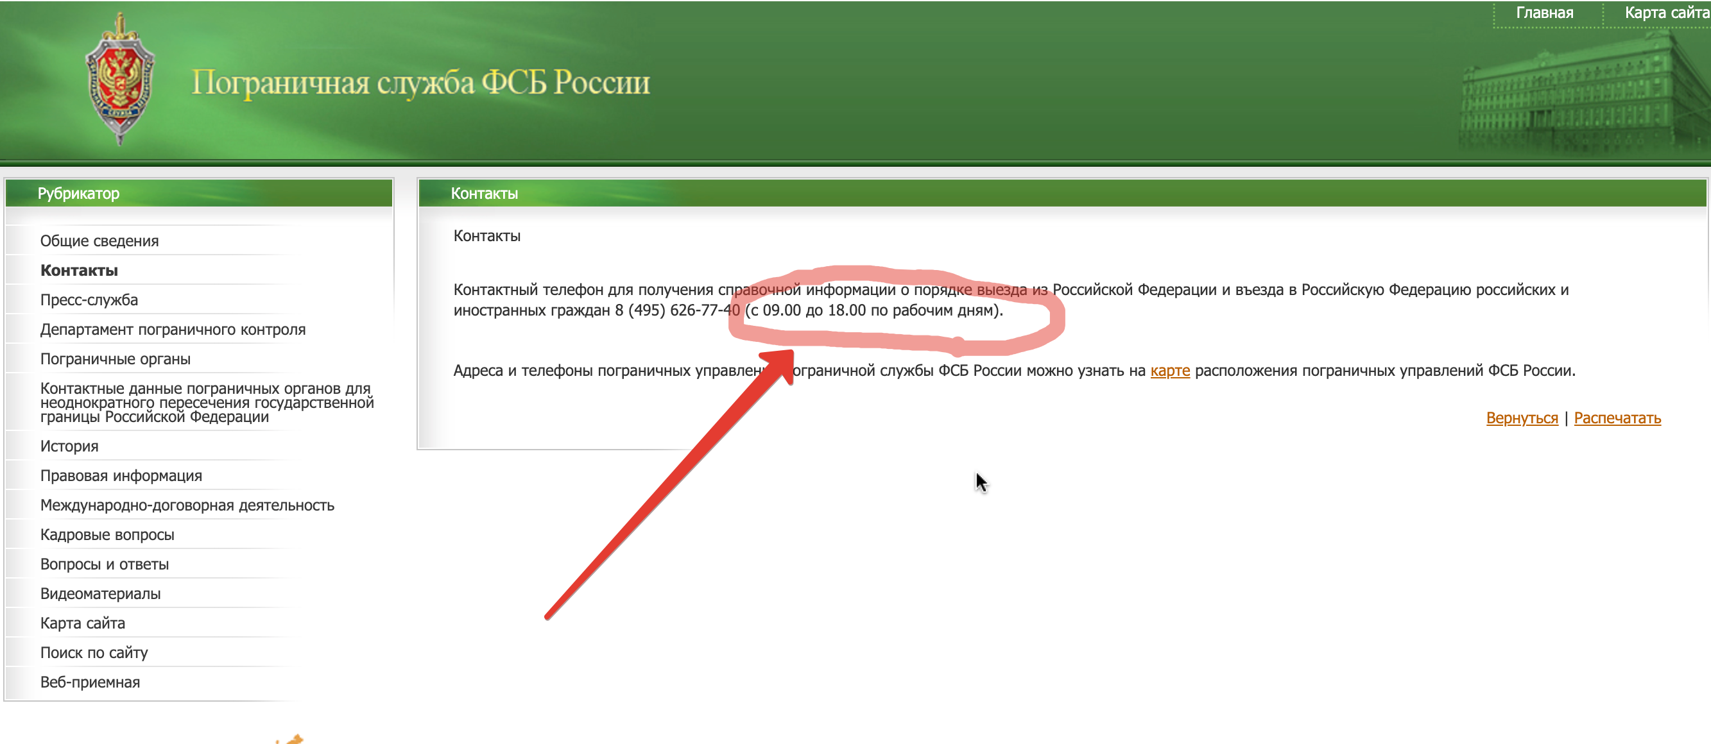This screenshot has width=1711, height=744.
Task: Click the Распечатать link
Action: (x=1617, y=418)
